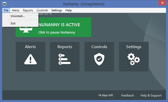The height and width of the screenshot is (102, 168).
Task: Open the Reports menu
Action: [28, 10]
